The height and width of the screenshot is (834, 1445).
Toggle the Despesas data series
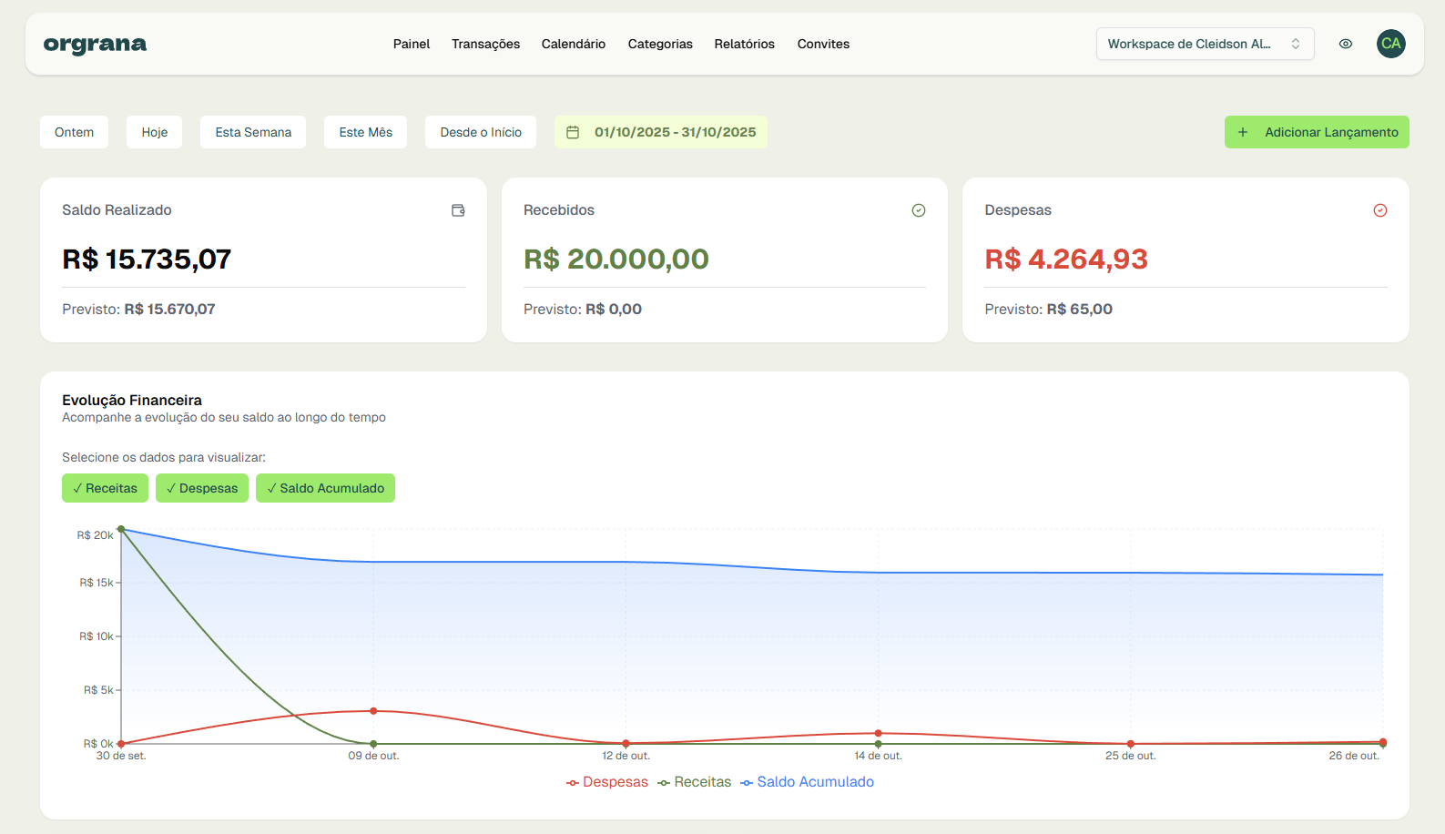(x=201, y=488)
